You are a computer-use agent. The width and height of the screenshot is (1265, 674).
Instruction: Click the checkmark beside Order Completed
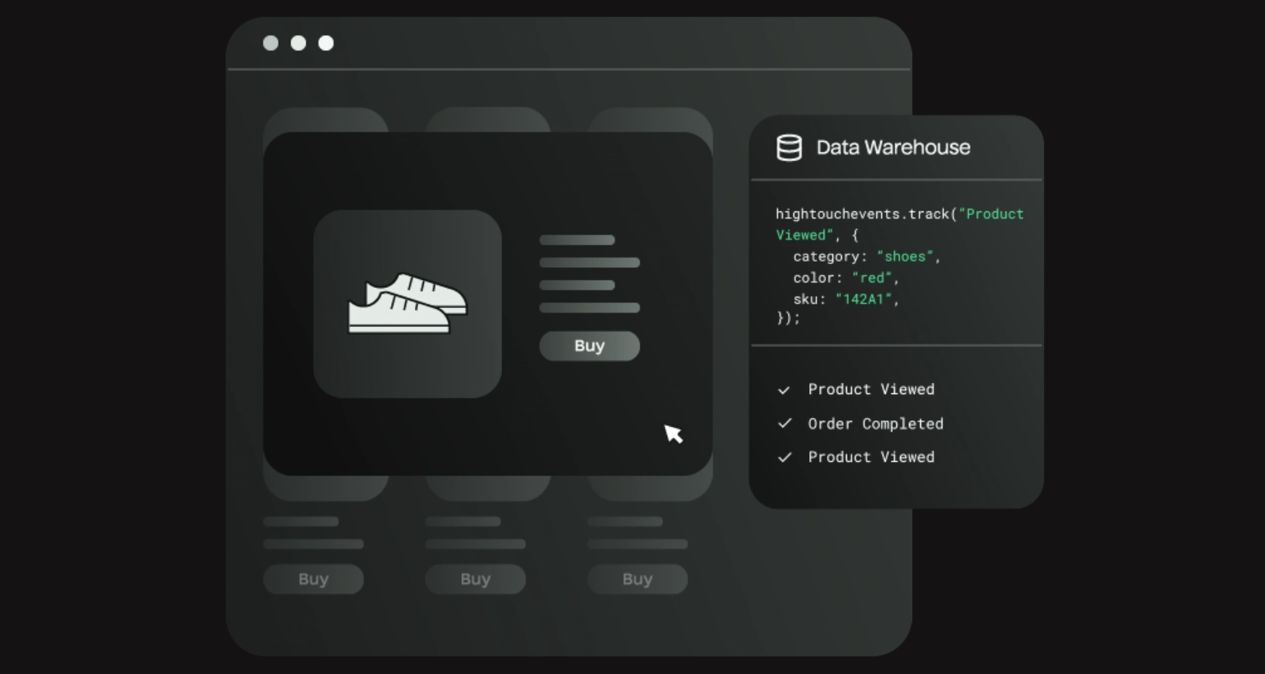[x=785, y=424]
